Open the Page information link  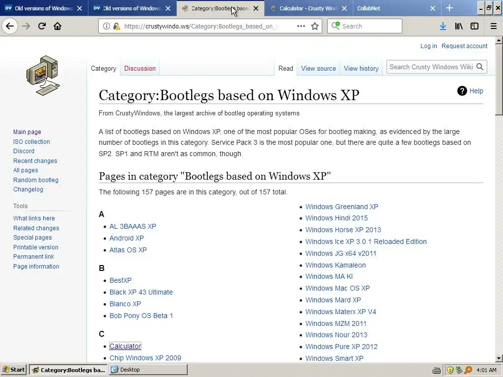pos(36,266)
